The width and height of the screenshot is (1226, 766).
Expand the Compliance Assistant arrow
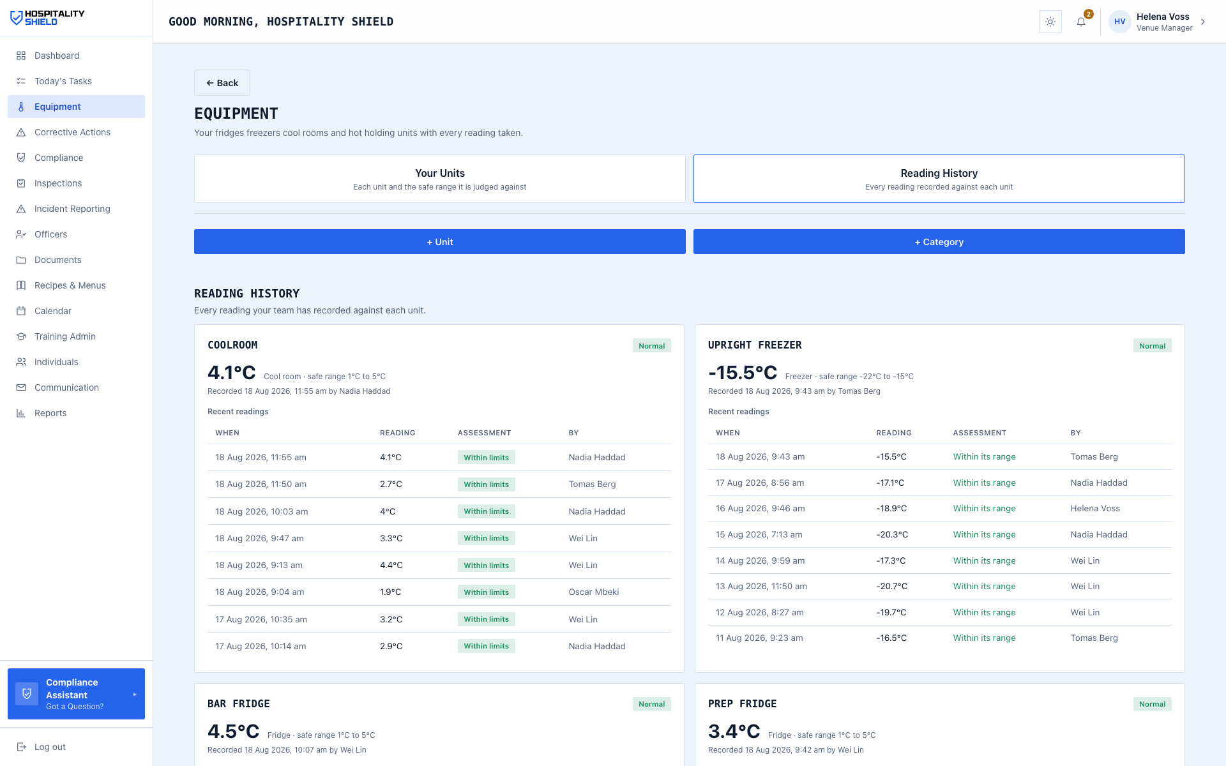click(135, 695)
